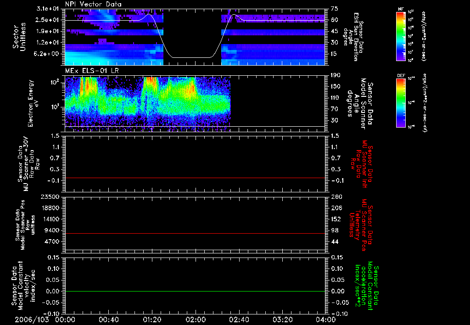Click the NPI Vector Data spectrogram plot

(x=195, y=37)
